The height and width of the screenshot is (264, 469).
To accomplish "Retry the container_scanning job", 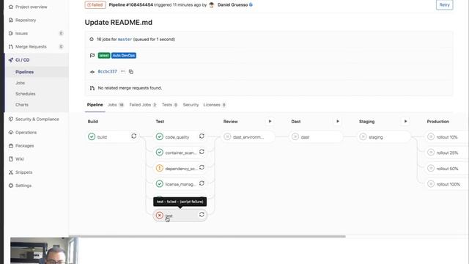I will pos(202,152).
